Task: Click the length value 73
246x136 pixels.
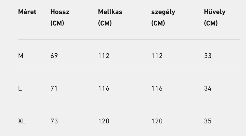Action: (x=54, y=121)
